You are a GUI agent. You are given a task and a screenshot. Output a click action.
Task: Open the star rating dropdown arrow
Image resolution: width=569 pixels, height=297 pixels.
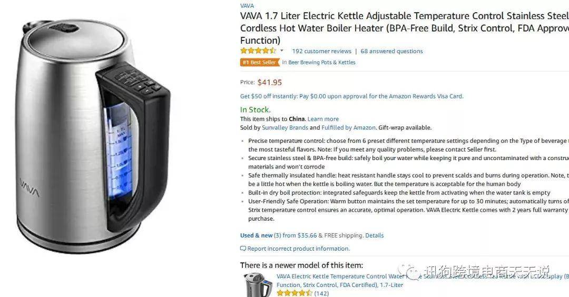coord(281,51)
